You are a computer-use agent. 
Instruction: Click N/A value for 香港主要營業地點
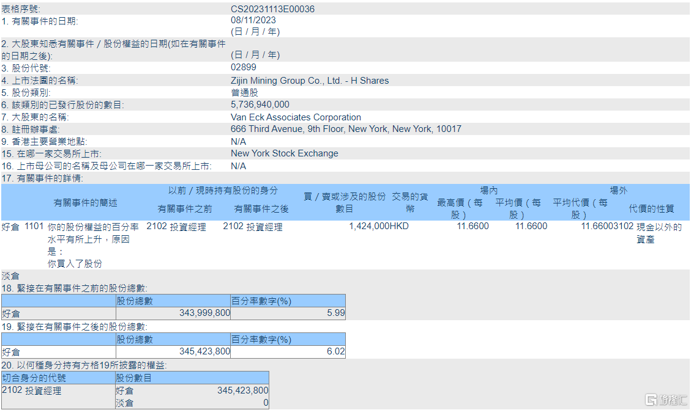pyautogui.click(x=239, y=142)
